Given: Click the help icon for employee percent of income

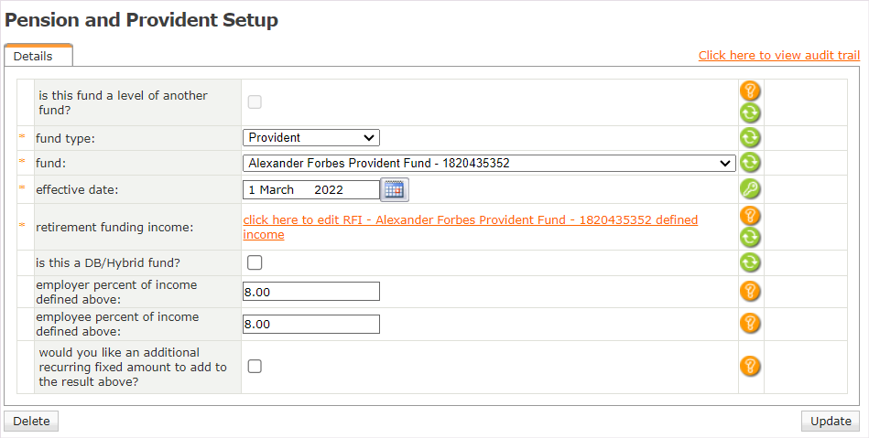Looking at the screenshot, I should (x=750, y=324).
